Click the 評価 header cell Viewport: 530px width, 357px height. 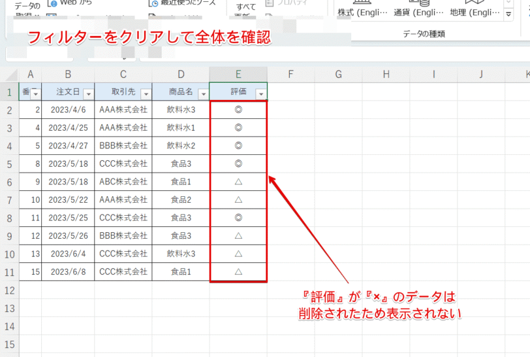pos(238,92)
